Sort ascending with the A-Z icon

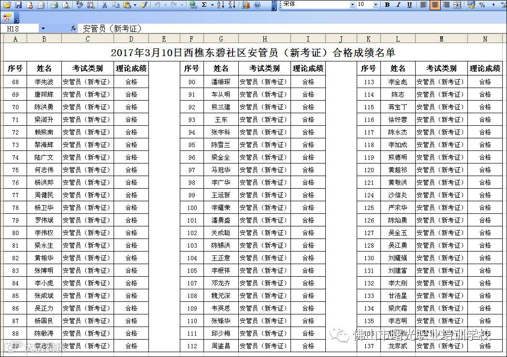pos(220,4)
